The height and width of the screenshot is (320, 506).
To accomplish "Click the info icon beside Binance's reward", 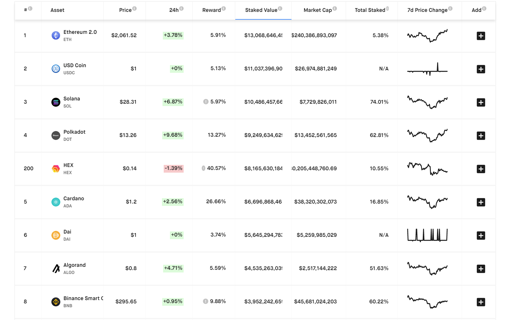I will pos(205,301).
